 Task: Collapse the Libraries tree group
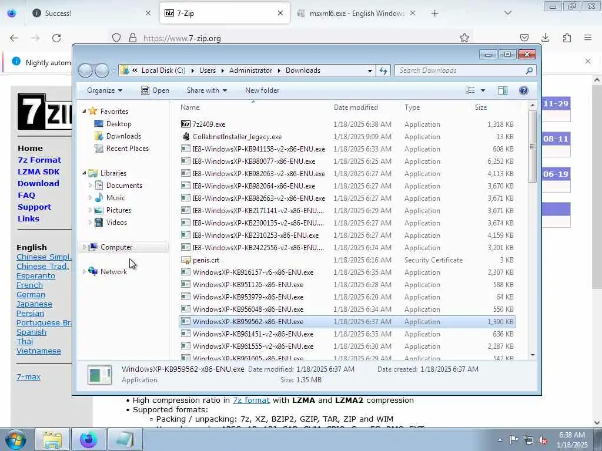(x=84, y=173)
